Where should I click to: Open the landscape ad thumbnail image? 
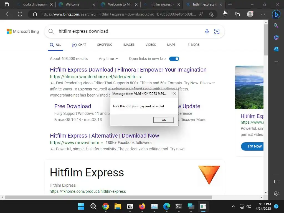[x=249, y=87]
